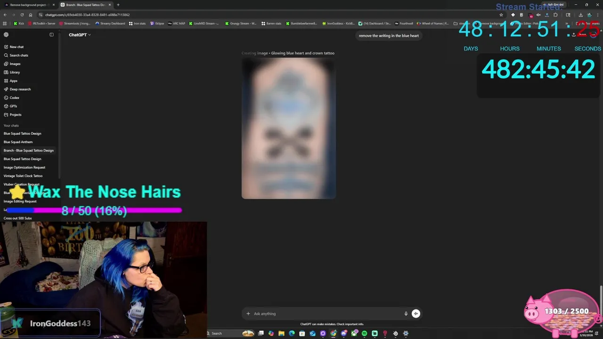Open the Library section

[15, 72]
